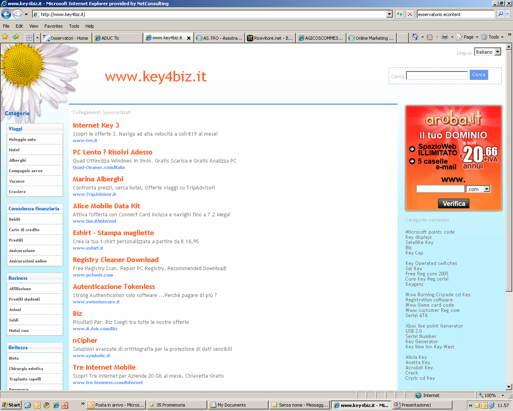The width and height of the screenshot is (513, 411).
Task: Click the Refresh page icon
Action: tap(400, 14)
